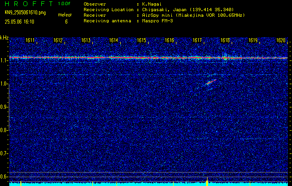
Task: Click the Receiving antenna label
Action: click(107, 21)
